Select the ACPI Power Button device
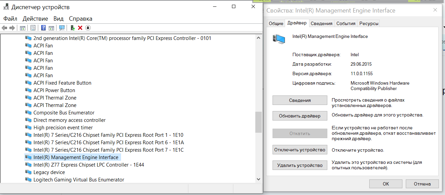445x195 pixels. 54,90
